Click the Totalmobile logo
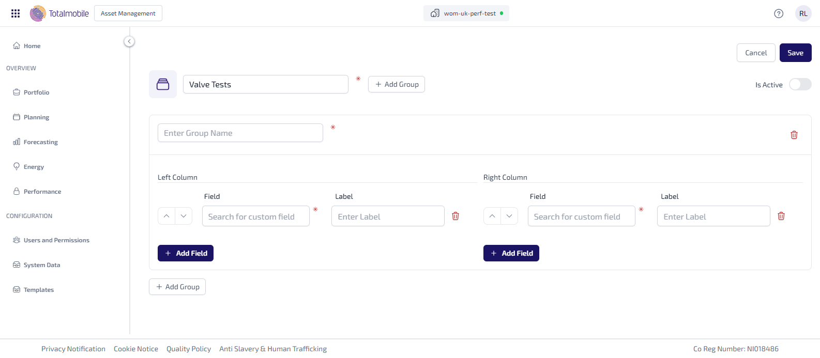 pos(59,13)
